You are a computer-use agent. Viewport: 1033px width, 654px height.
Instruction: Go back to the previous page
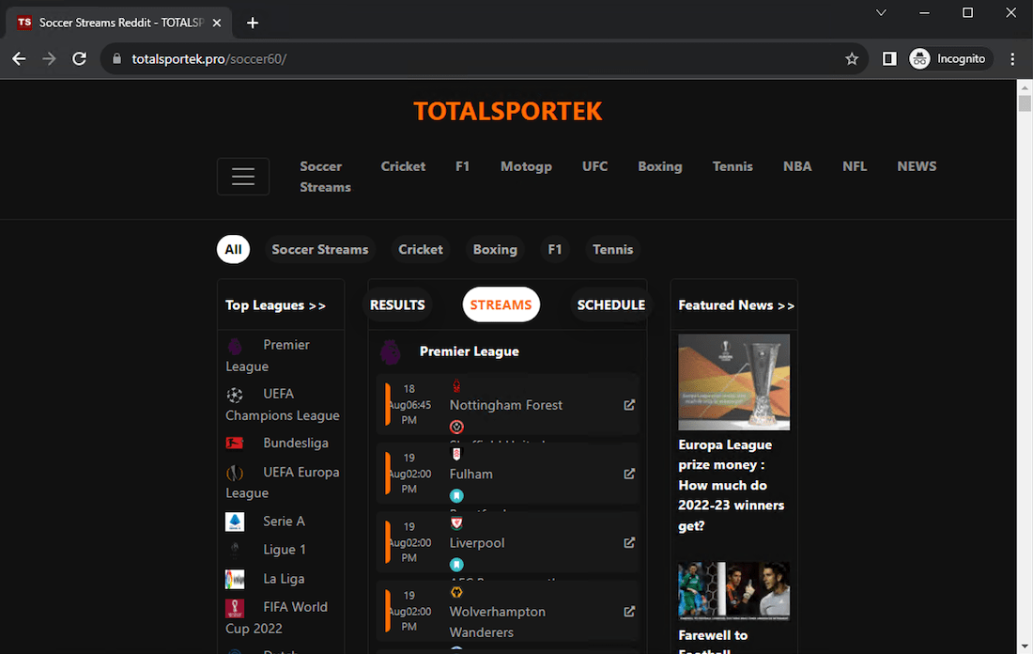19,58
